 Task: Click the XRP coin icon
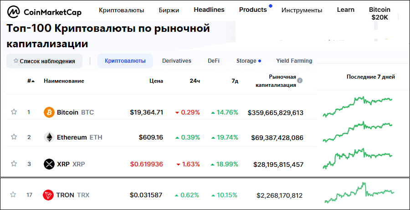pos(49,164)
